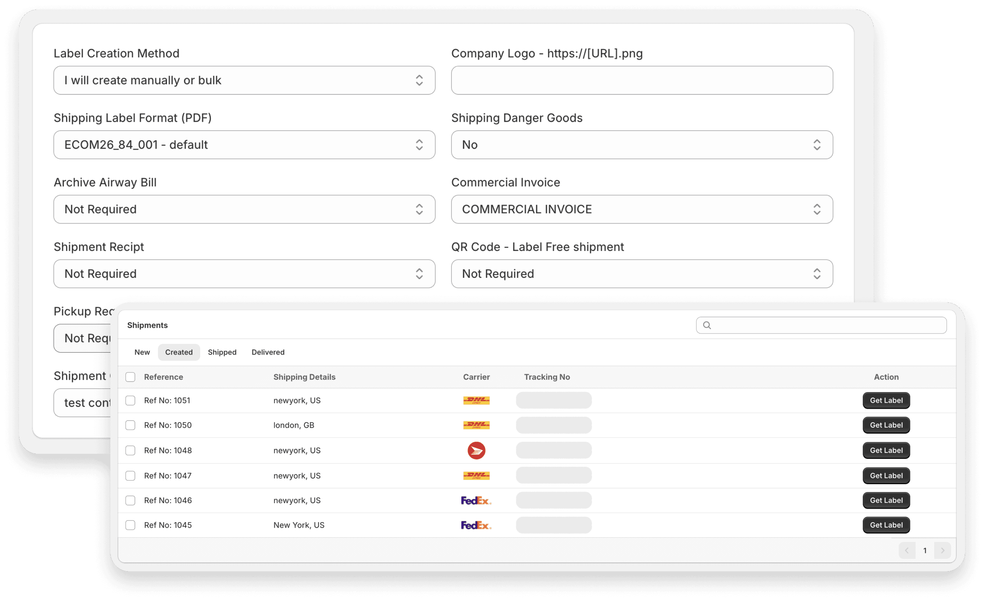Click the Canada Post carrier icon for Ref 1048

coord(476,450)
